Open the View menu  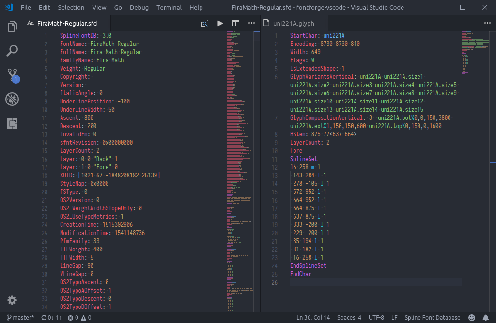[99, 7]
